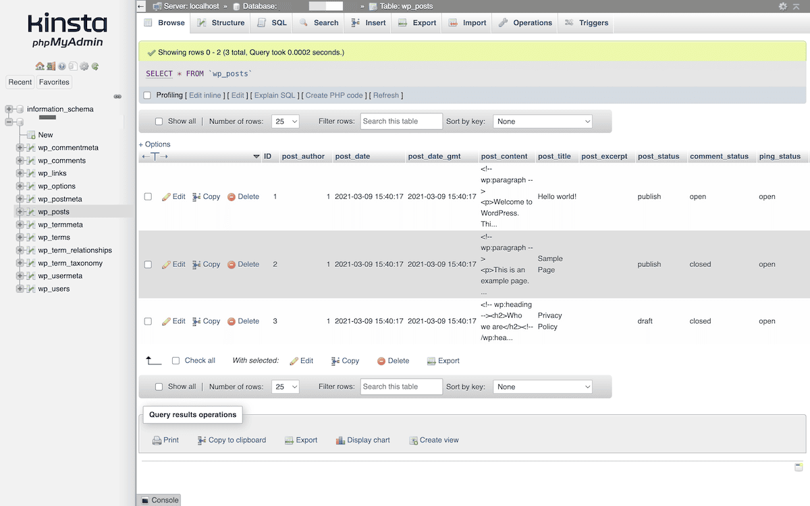Collapse the currently open database node
The height and width of the screenshot is (506, 810).
click(9, 122)
